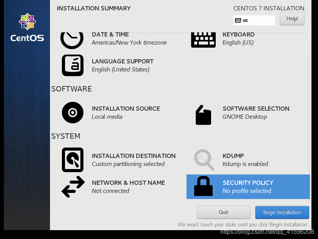
Task: Click the vertical scrollbar on right edge
Action: [309, 129]
